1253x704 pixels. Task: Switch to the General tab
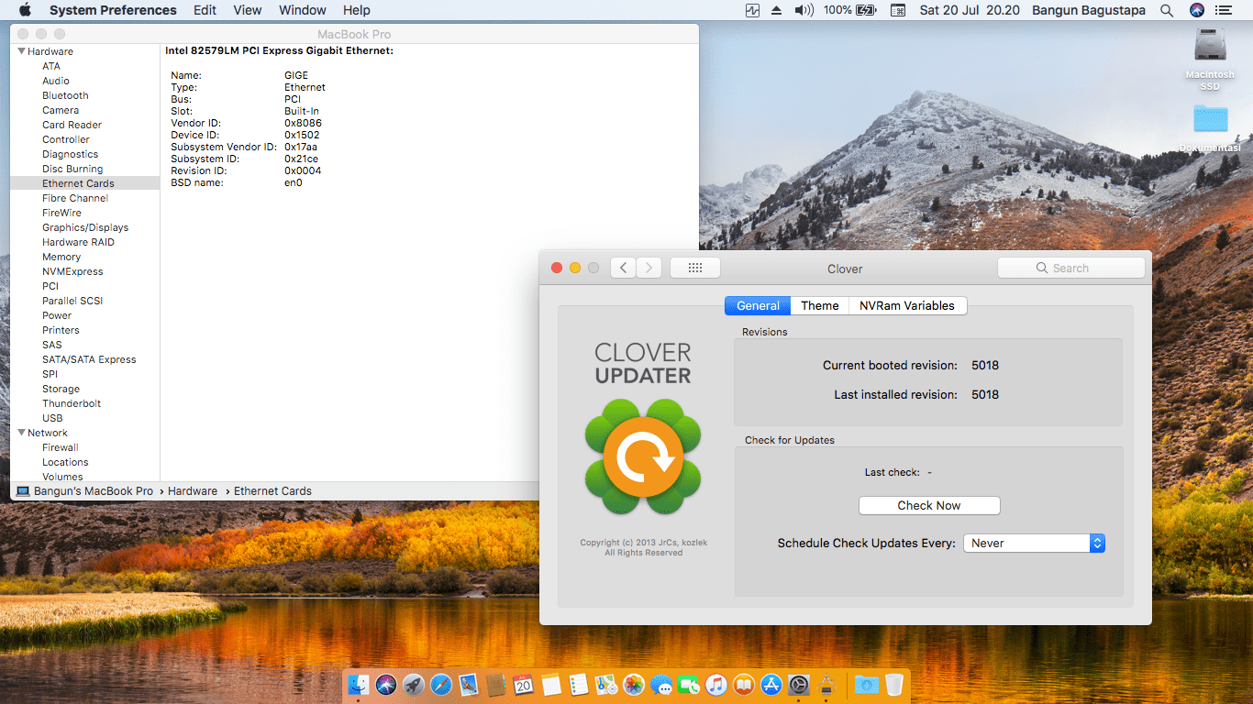tap(758, 305)
